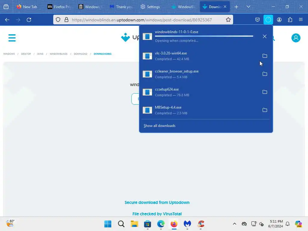Open the windowblinds-11-0-1-0.exe download entry
The width and height of the screenshot is (308, 231).
tap(200, 36)
